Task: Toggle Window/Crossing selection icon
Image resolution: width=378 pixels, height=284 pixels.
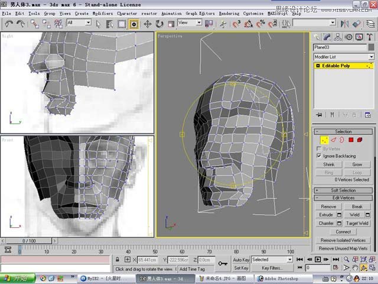Action: [x=133, y=24]
